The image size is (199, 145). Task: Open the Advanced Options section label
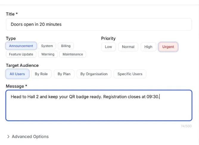[x=30, y=137]
